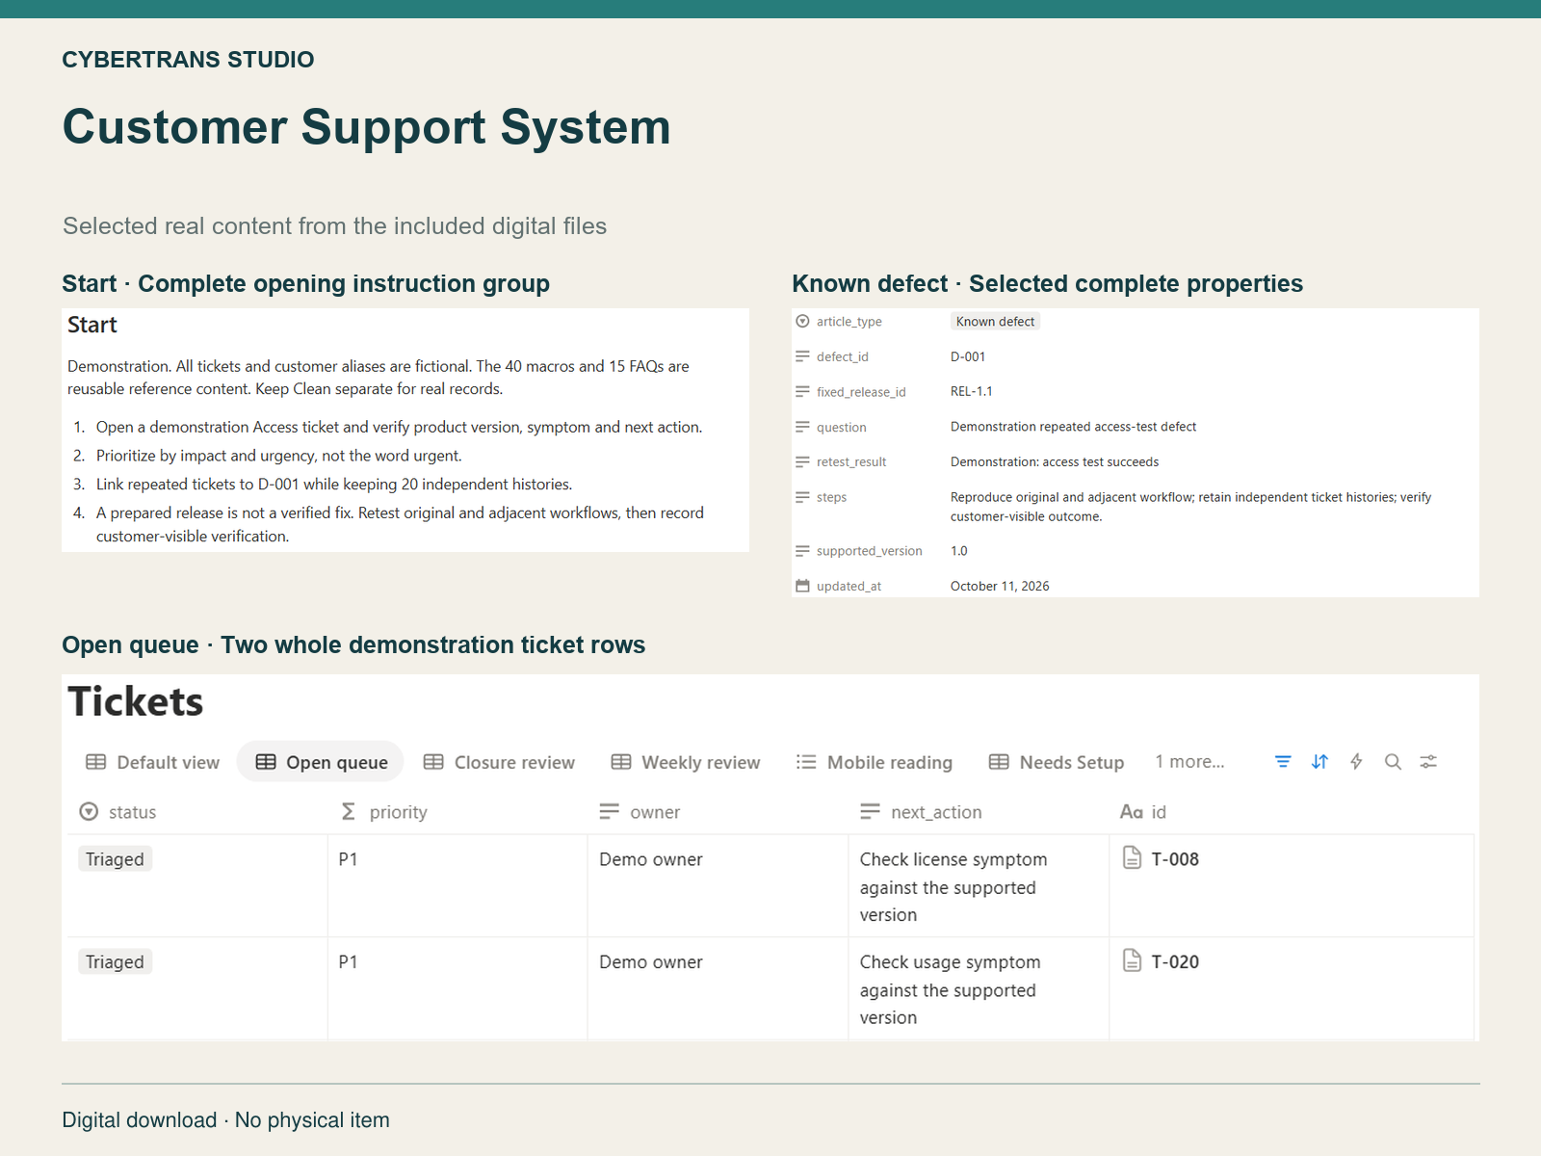Click 'Demonstration repeated access-test defect' question value

click(x=1073, y=427)
